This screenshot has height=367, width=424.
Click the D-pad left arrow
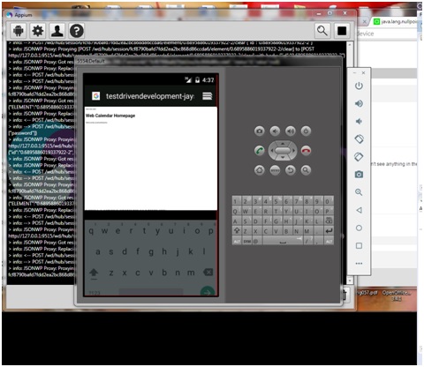pos(272,151)
